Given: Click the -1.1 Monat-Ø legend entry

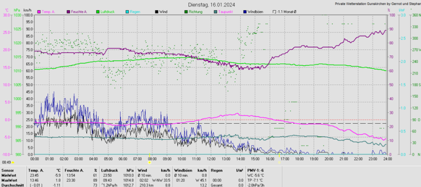Looking at the screenshot, I should (285, 12).
